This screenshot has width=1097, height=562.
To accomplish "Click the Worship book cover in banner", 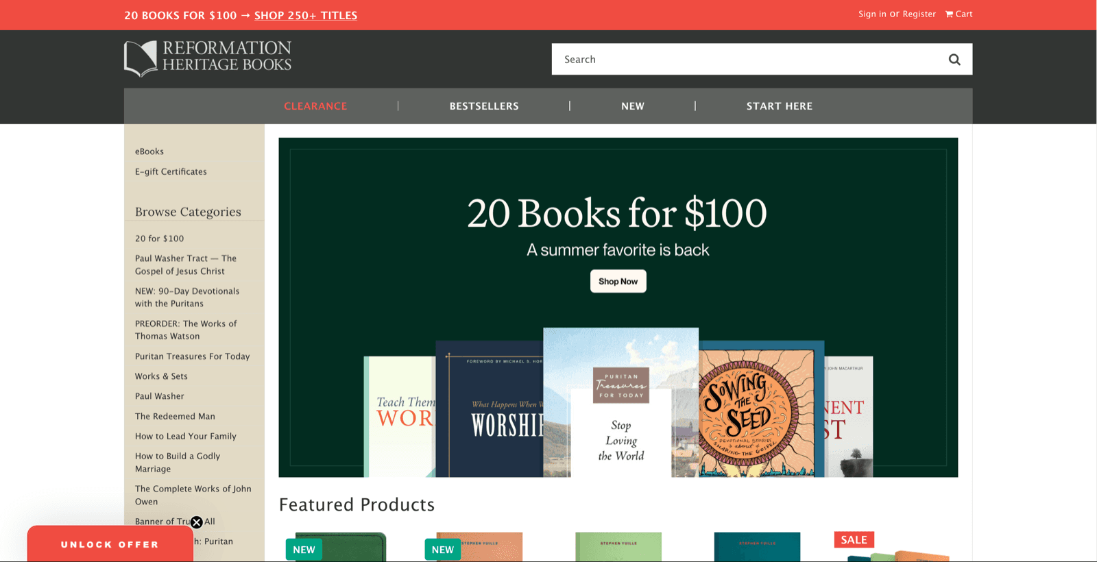I will (490, 408).
